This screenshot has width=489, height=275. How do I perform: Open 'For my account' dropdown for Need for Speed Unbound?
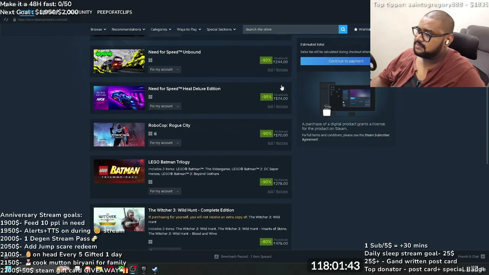click(165, 70)
